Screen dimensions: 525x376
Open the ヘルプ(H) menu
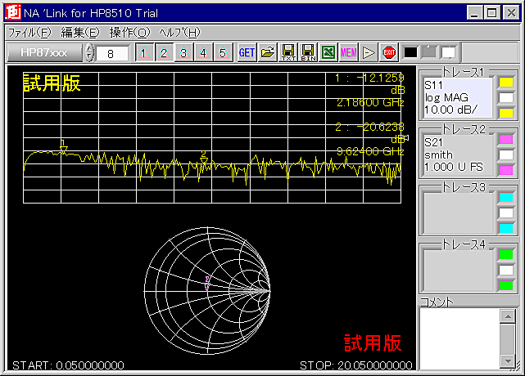179,33
